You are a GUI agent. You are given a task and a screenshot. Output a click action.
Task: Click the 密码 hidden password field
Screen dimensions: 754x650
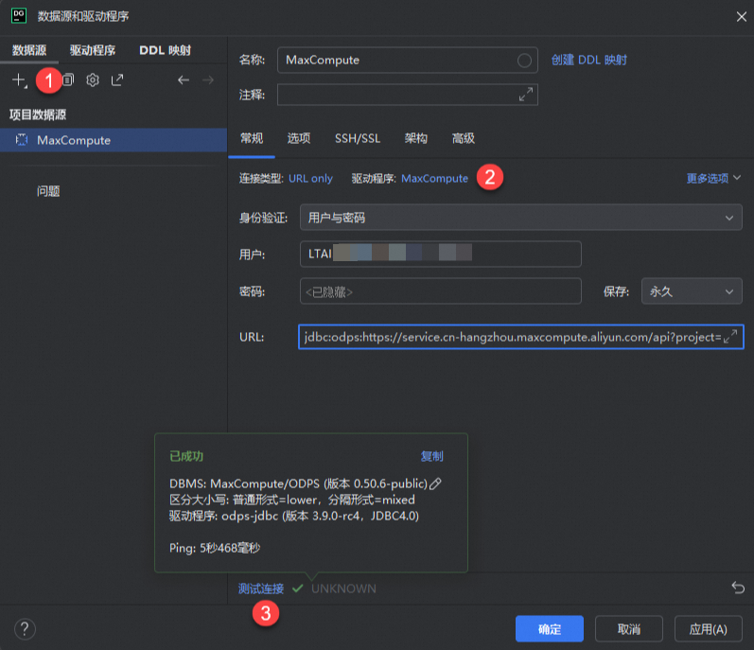click(x=441, y=291)
